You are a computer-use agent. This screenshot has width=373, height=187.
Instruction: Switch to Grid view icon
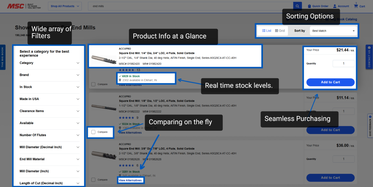[277, 31]
